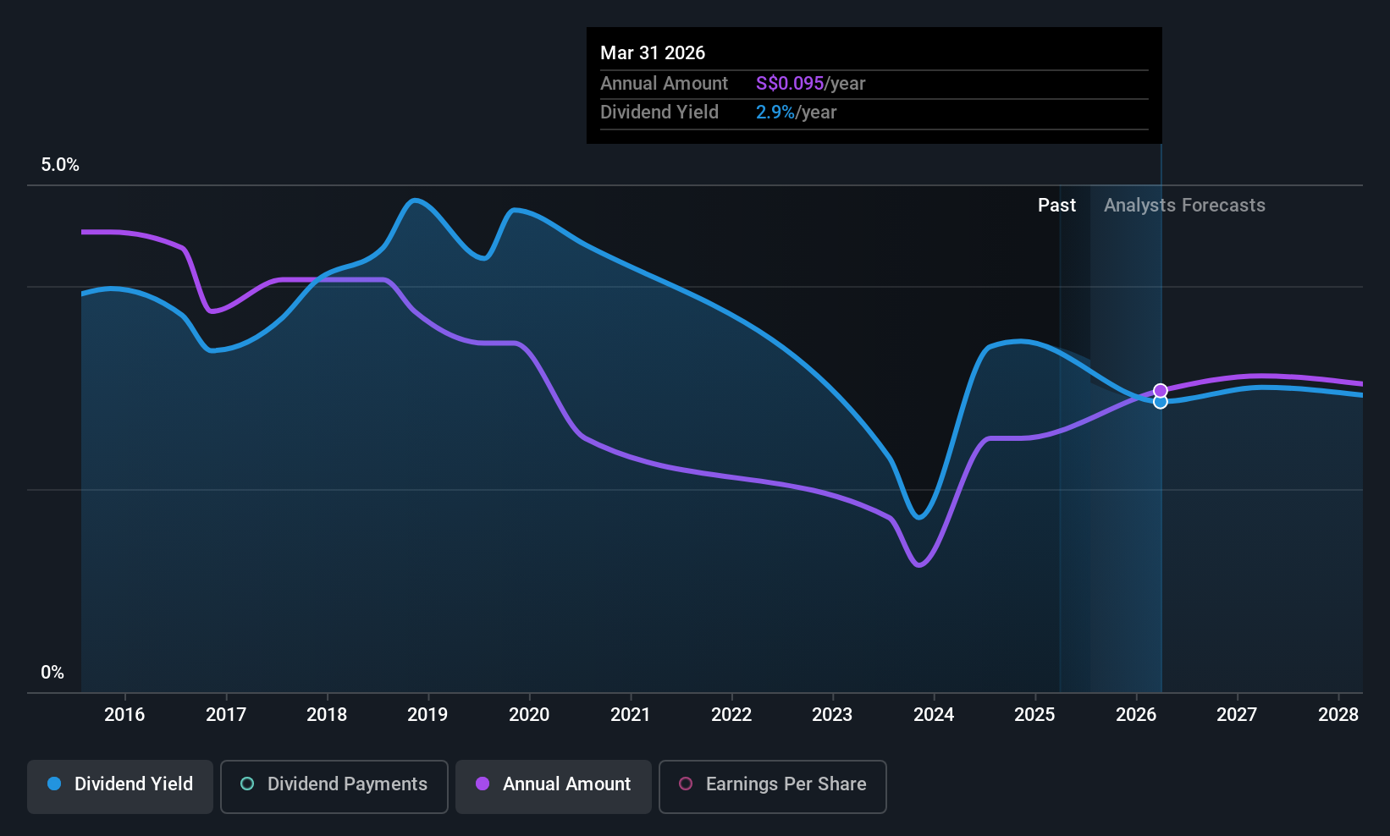Image resolution: width=1390 pixels, height=836 pixels.
Task: Click the purple Annual Amount legend dot
Action: pos(483,784)
